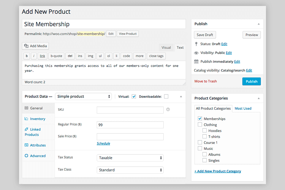
Task: Collapse the Publish panel arrow
Action: tap(259, 24)
